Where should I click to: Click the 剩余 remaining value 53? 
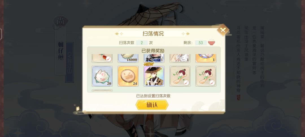point(201,43)
